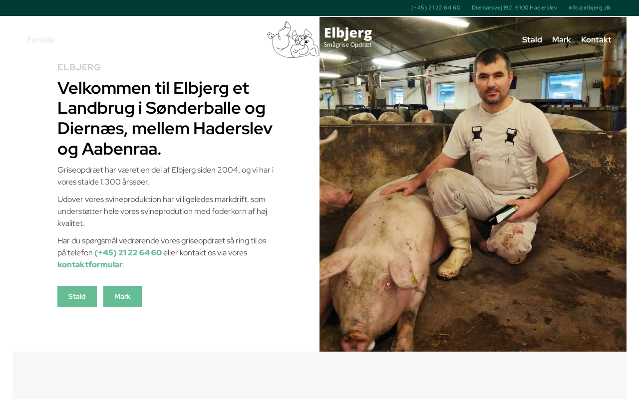Click the paragraph about 1.300 årssøer
This screenshot has width=639, height=399.
point(166,176)
